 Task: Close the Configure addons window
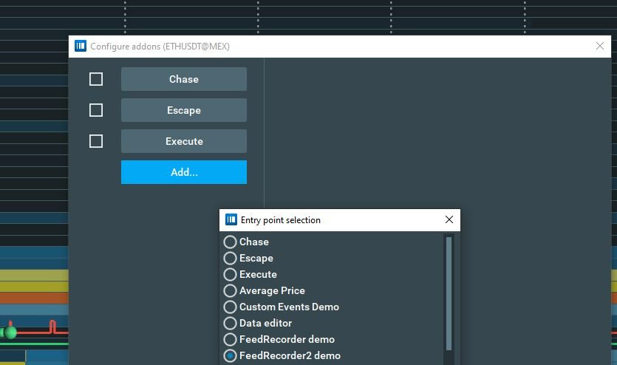pyautogui.click(x=600, y=46)
